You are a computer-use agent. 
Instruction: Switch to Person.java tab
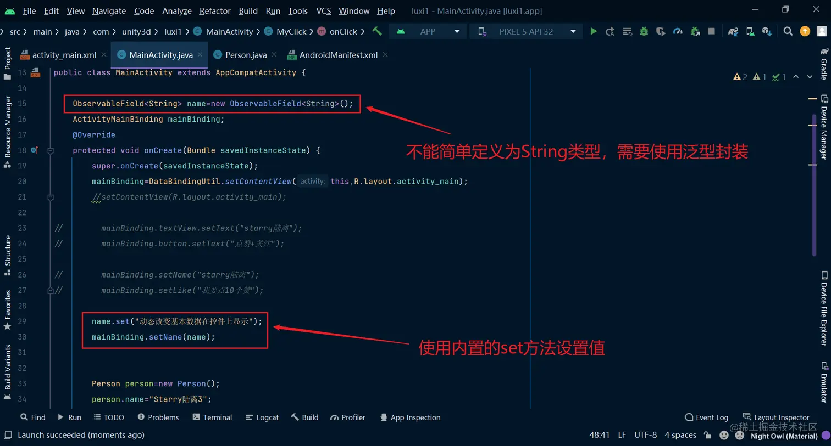(246, 55)
